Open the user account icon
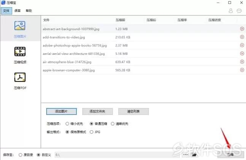 click(231, 11)
